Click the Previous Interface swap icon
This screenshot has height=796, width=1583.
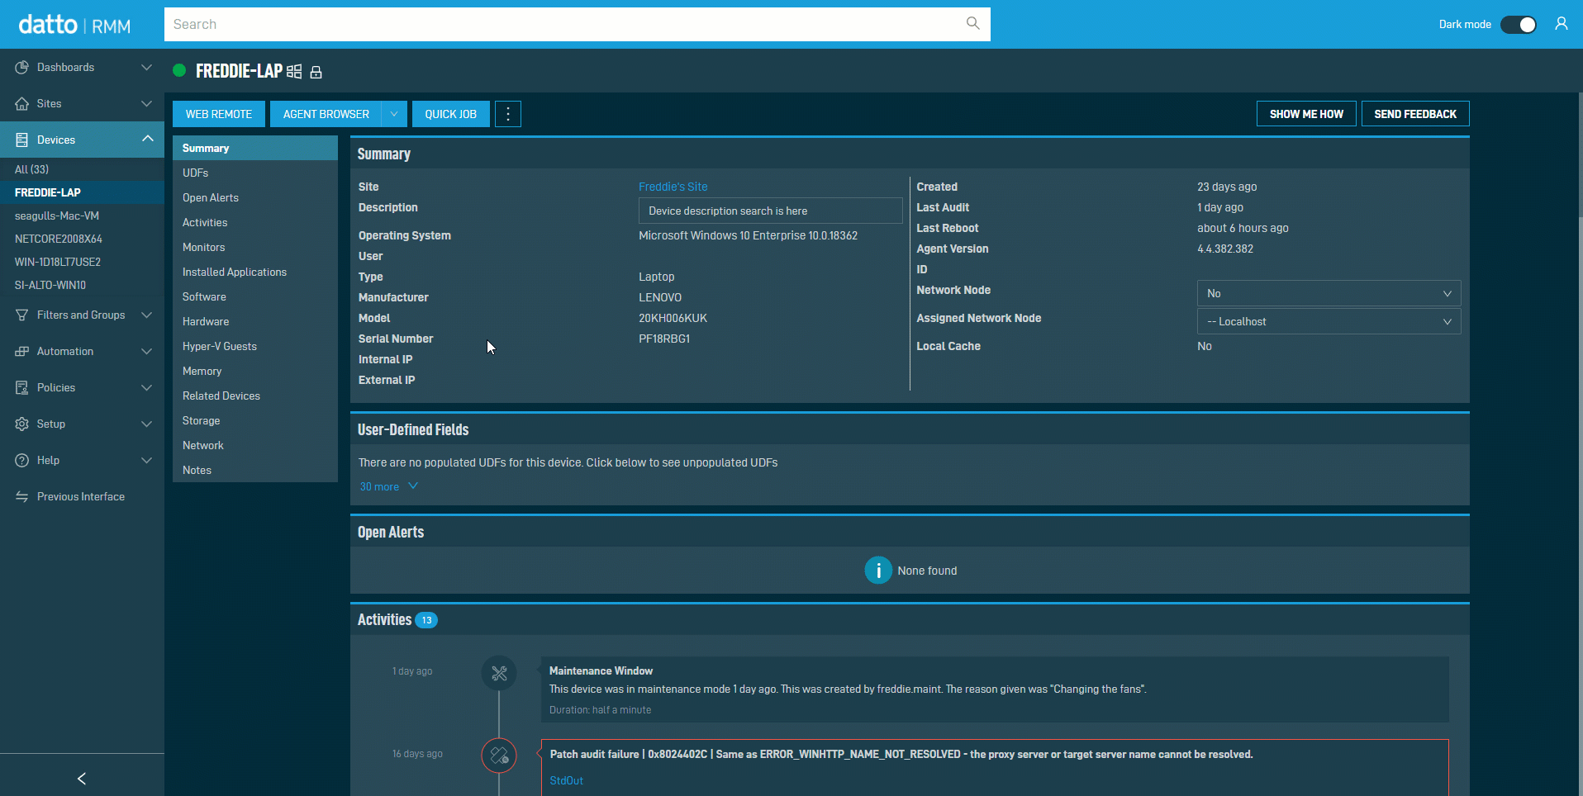[21, 496]
